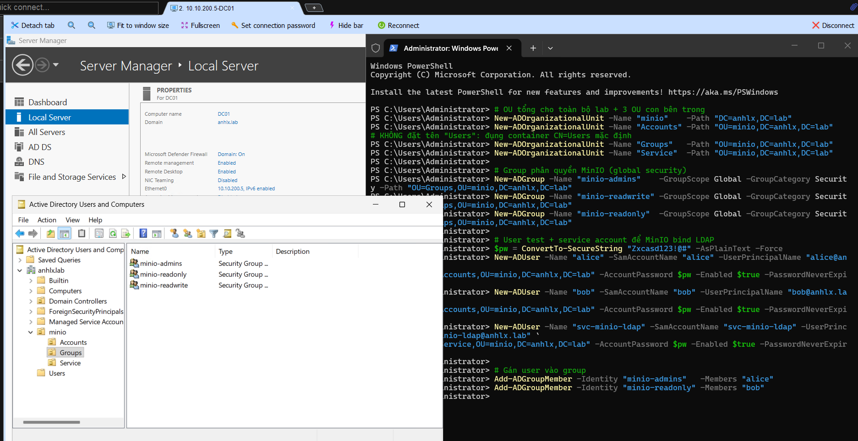Click Disconnect button
858x441 pixels.
pyautogui.click(x=833, y=25)
